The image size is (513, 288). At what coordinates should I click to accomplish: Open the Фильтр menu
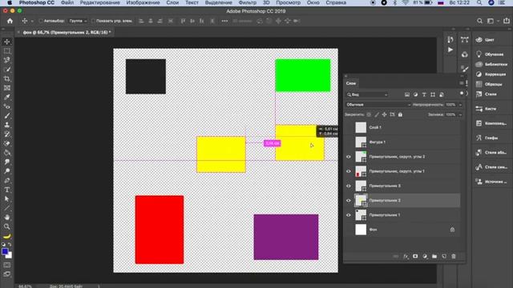click(x=248, y=2)
